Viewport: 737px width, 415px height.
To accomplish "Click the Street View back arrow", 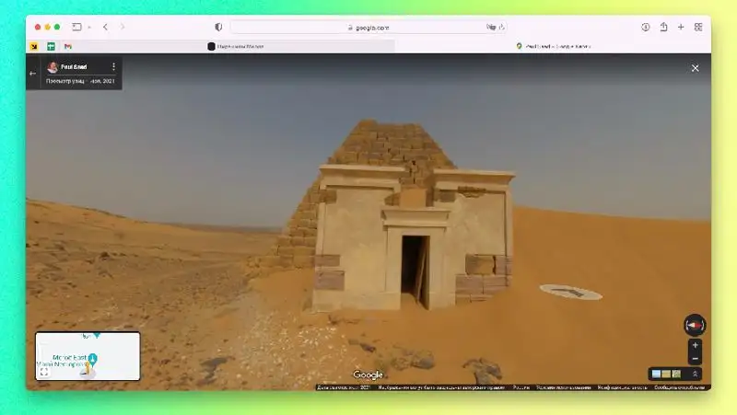I will 33,73.
